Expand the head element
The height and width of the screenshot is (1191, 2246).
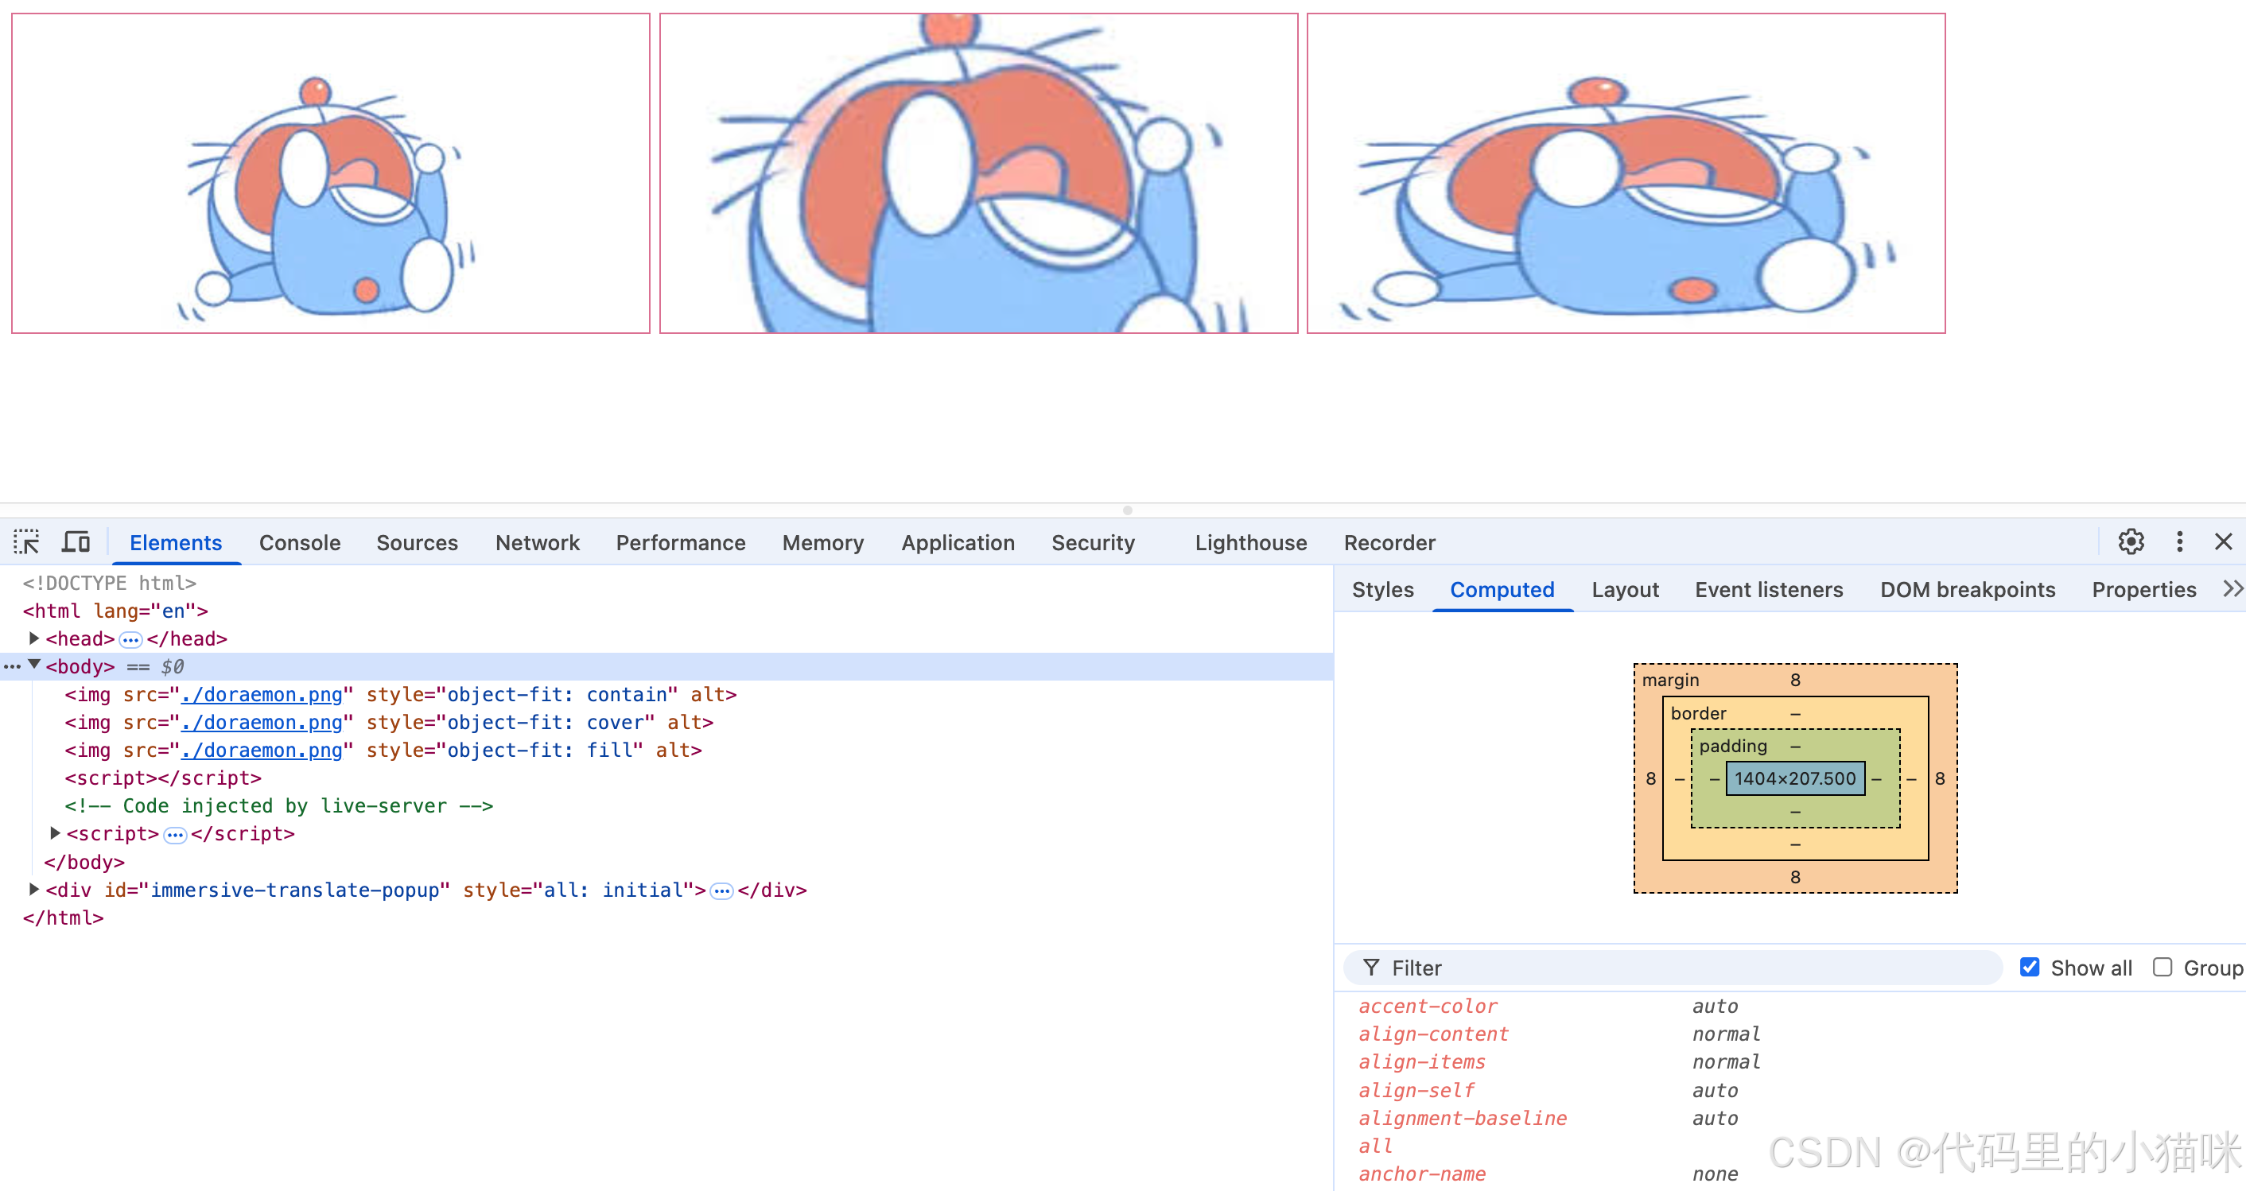[x=34, y=638]
